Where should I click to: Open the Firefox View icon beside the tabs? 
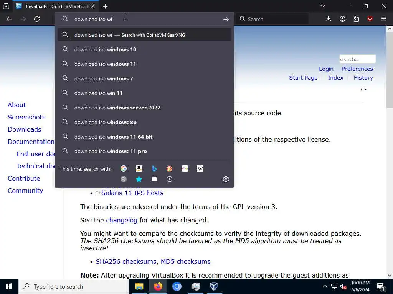click(x=6, y=6)
